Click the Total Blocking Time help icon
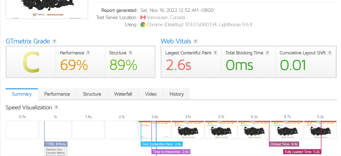This screenshot has height=156, width=341. 267,53
